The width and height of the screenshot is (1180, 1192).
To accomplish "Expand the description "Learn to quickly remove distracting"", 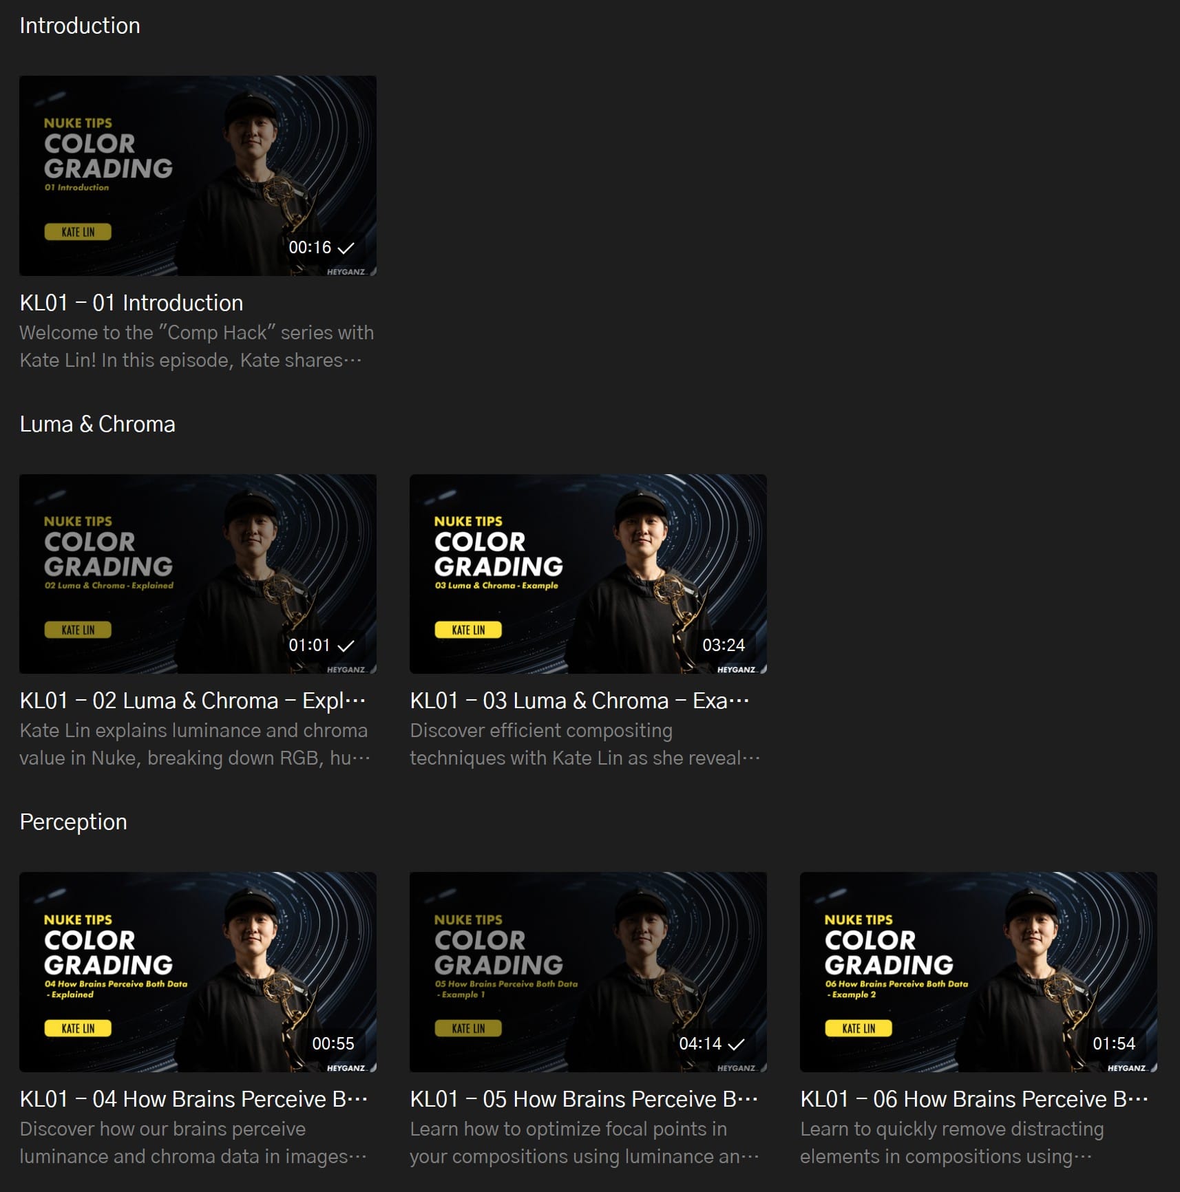I will (x=951, y=1142).
